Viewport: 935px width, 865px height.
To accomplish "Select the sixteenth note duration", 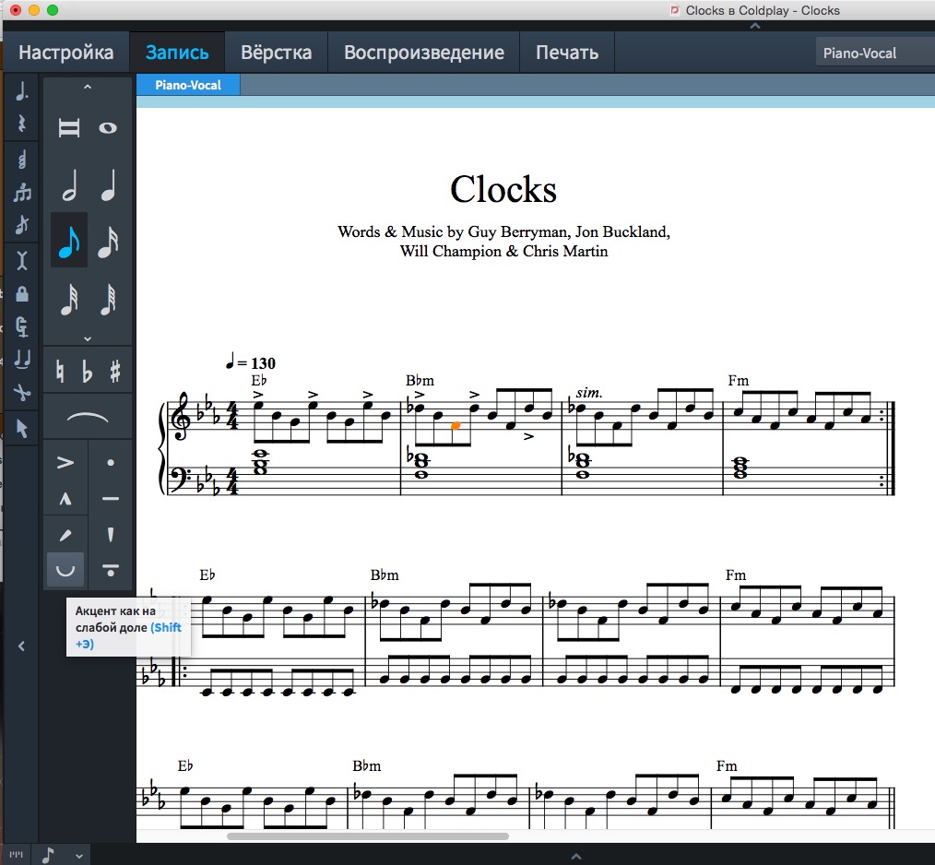I will pyautogui.click(x=108, y=241).
